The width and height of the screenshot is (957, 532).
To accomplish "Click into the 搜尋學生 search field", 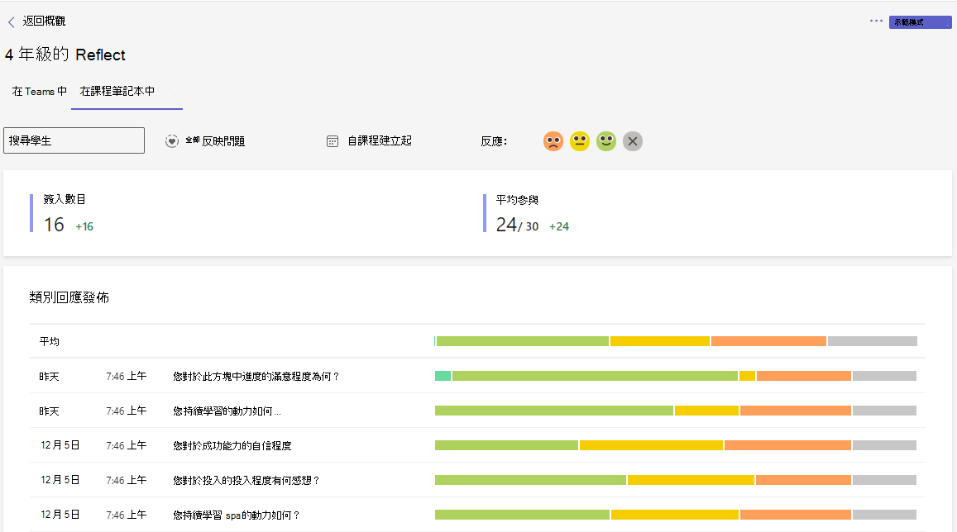I will coord(74,140).
